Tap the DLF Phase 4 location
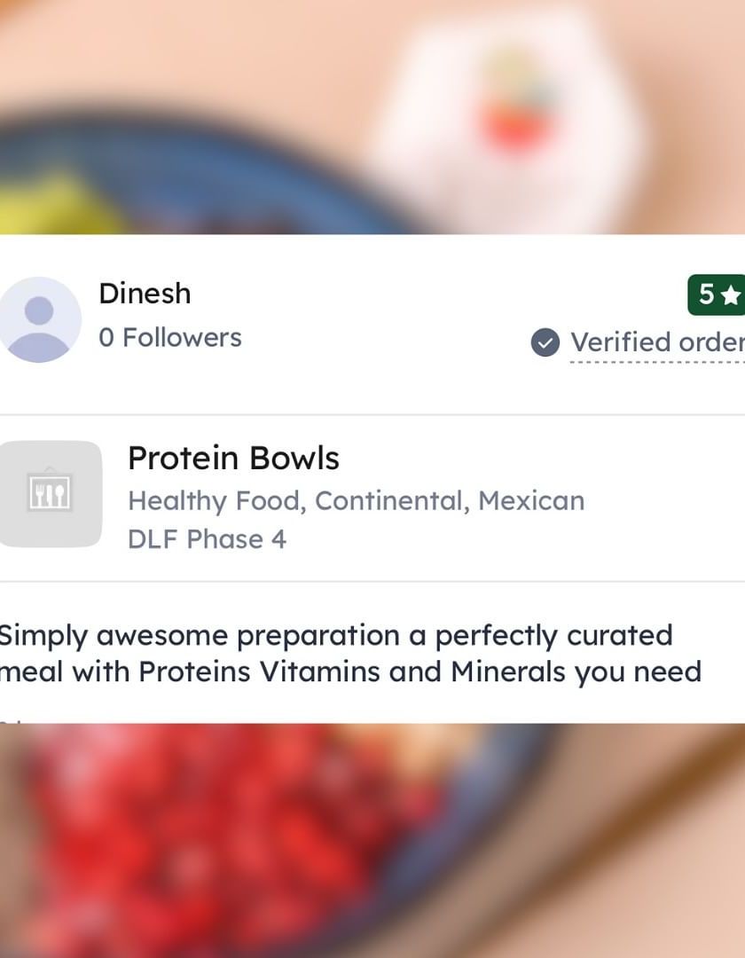The image size is (745, 958). [x=207, y=539]
